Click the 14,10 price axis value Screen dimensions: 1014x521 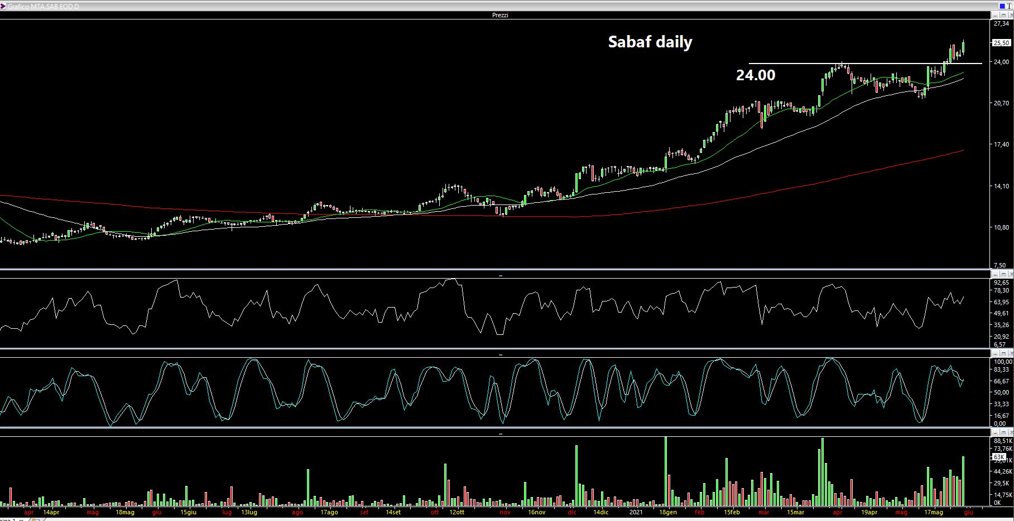pyautogui.click(x=1002, y=186)
